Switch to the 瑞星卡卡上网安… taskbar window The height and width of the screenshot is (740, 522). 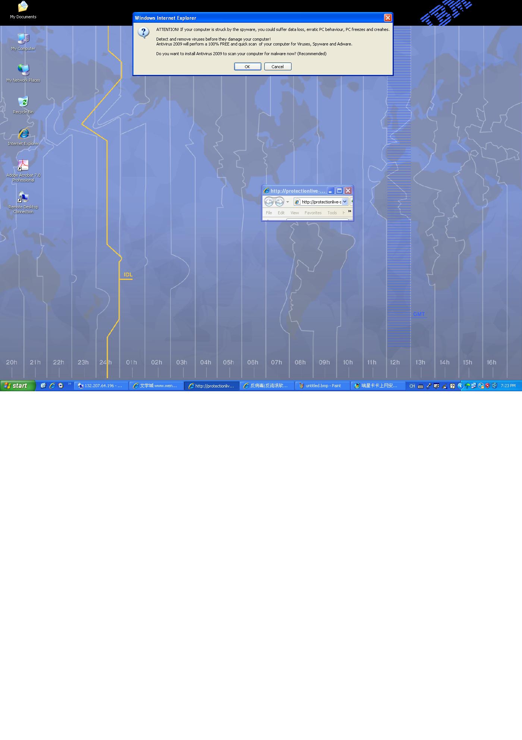[x=378, y=386]
